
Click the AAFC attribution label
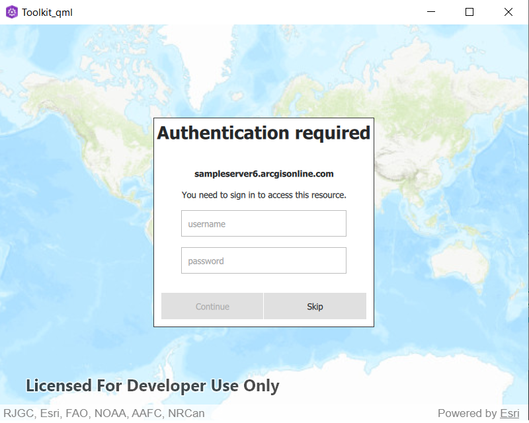[147, 413]
